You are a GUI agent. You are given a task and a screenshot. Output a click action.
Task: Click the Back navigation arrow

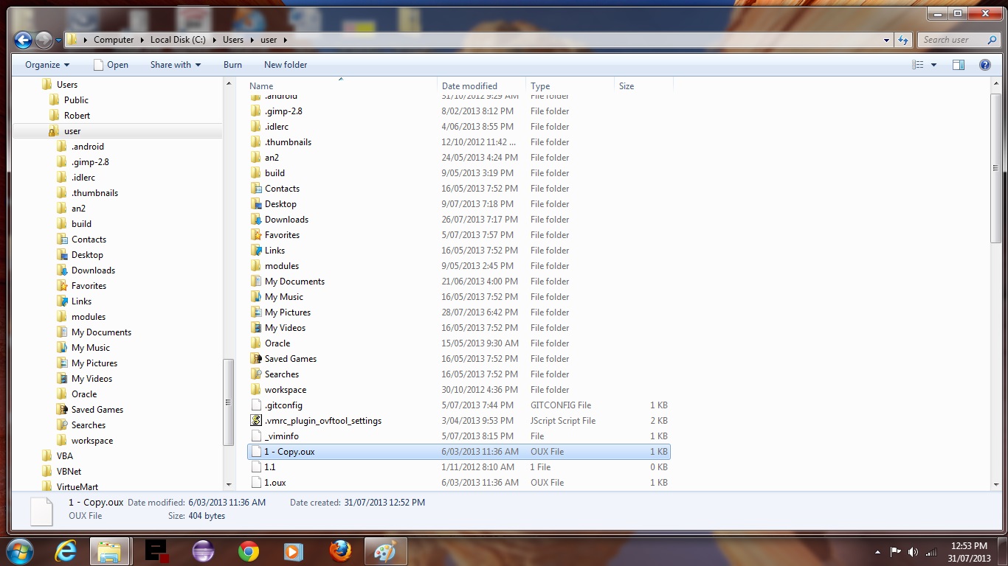(x=23, y=40)
